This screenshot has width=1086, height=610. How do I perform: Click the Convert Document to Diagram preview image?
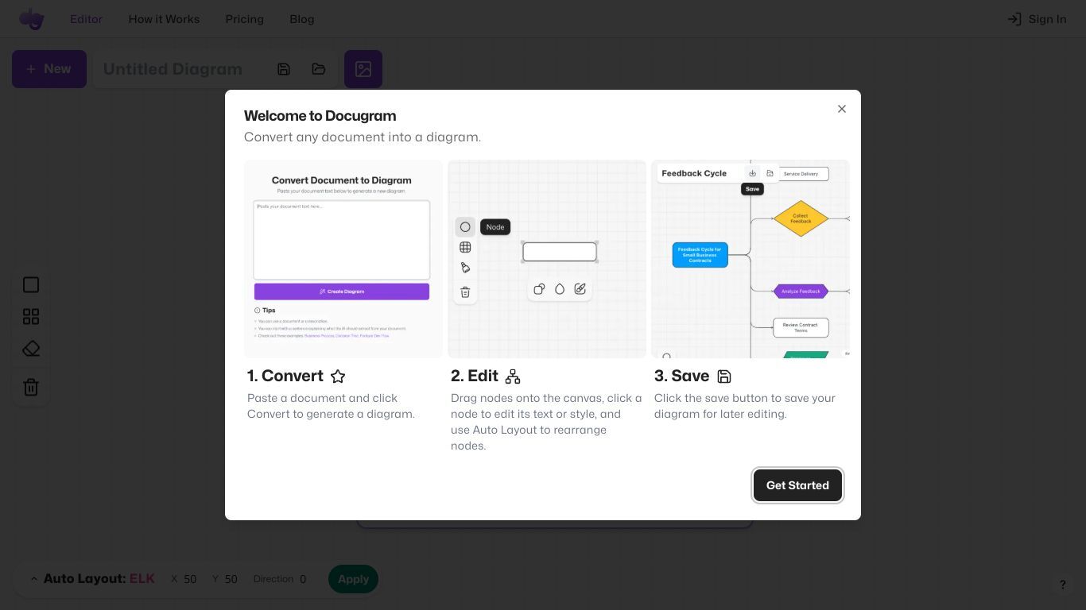click(x=343, y=259)
